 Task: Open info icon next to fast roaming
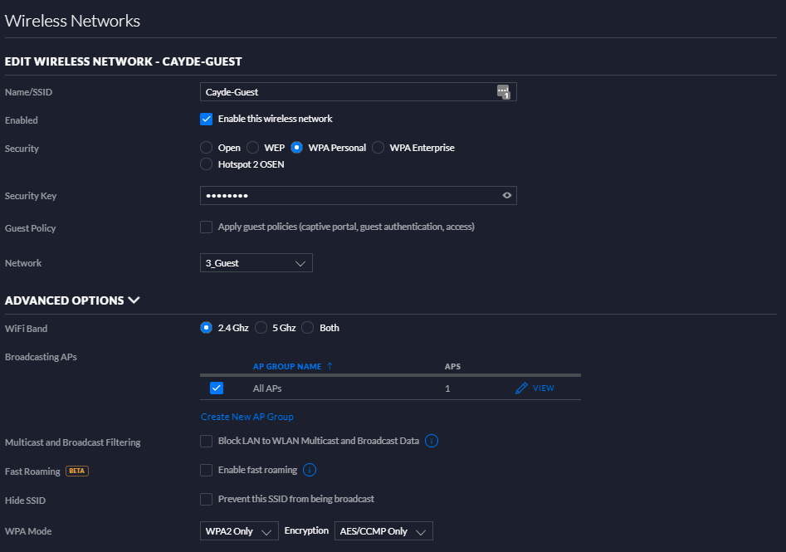pyautogui.click(x=310, y=470)
